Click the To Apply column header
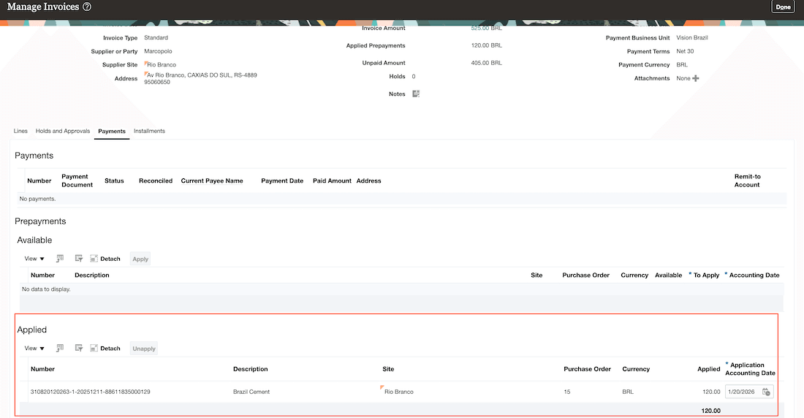The width and height of the screenshot is (804, 418). coord(706,275)
